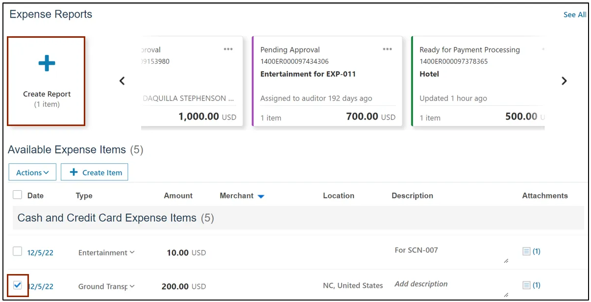Image resolution: width=591 pixels, height=302 pixels.
Task: Open the 12/5/22 Entertainment expense date link
Action: tap(40, 253)
